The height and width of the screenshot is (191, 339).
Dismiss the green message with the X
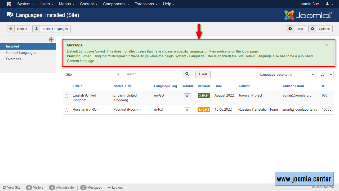[327, 45]
